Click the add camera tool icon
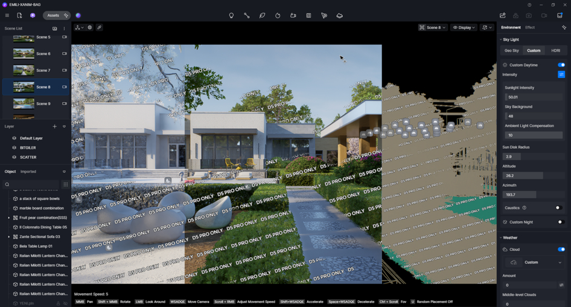571x307 pixels. pos(293,15)
